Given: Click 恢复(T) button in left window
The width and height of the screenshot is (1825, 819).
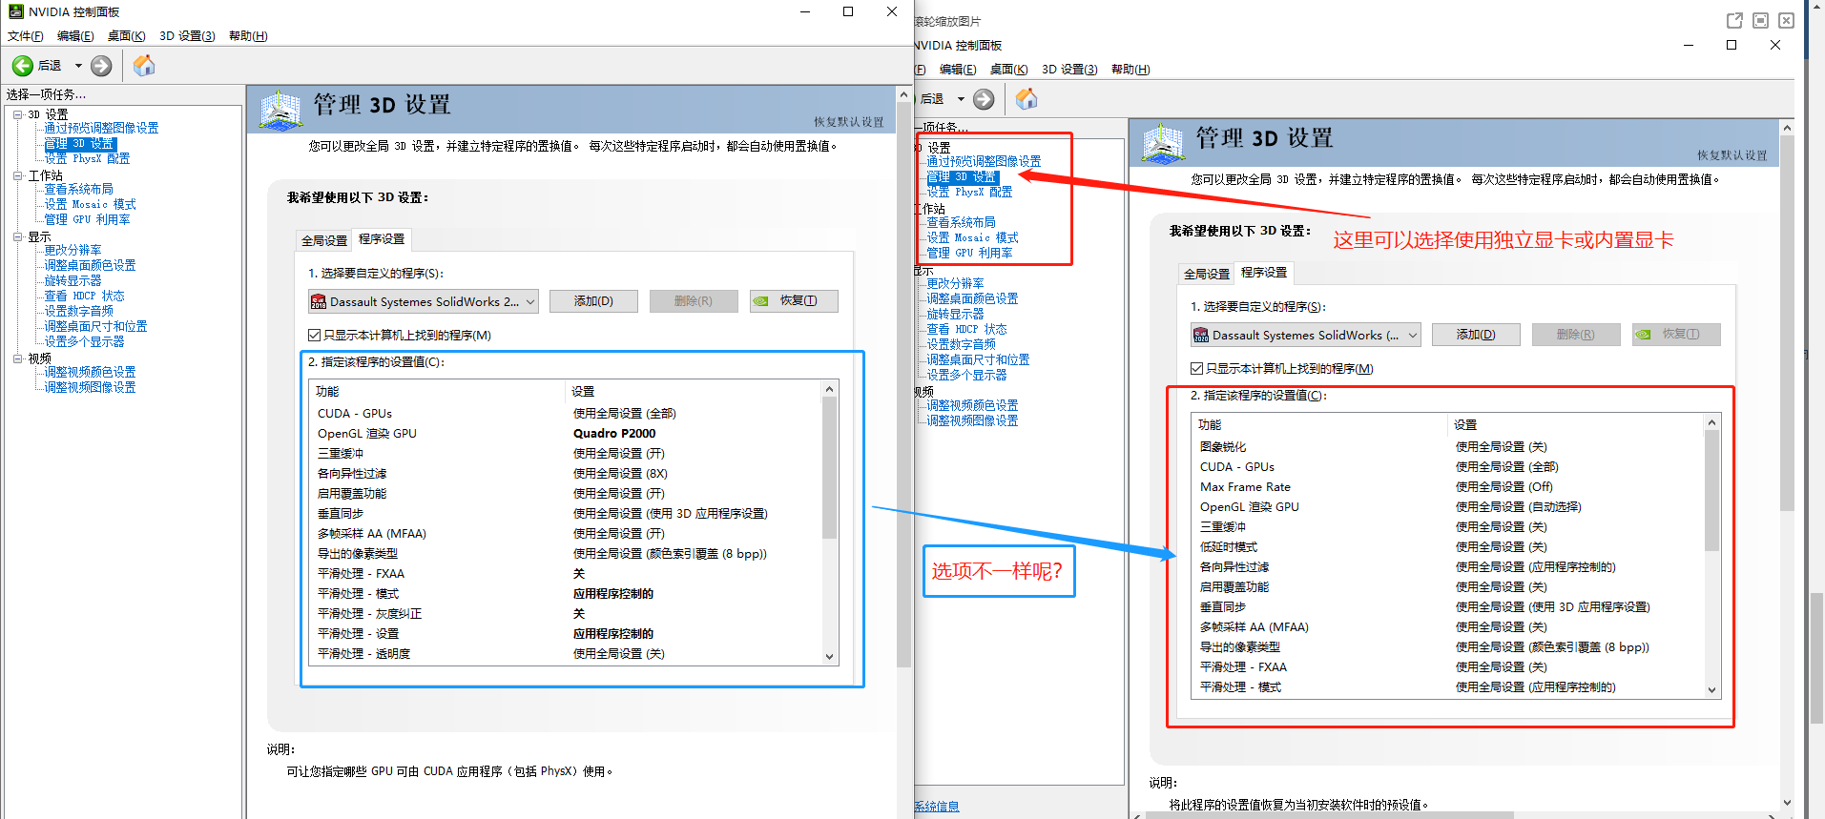Looking at the screenshot, I should click(x=794, y=301).
